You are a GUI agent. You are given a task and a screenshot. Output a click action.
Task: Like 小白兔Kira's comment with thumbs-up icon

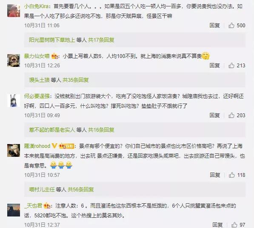click(231, 25)
